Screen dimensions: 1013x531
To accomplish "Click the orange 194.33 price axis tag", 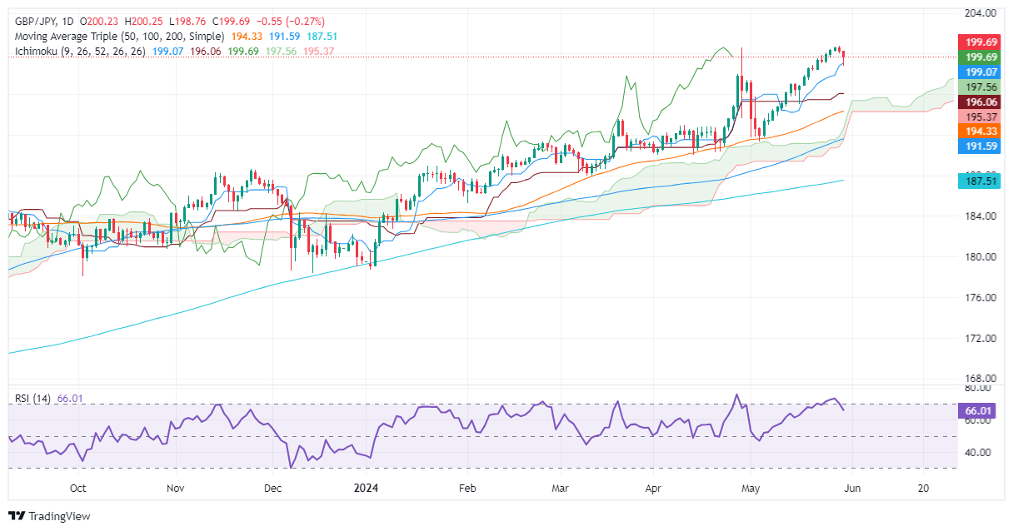I will 981,132.
